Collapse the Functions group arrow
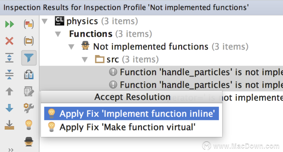 coord(58,34)
